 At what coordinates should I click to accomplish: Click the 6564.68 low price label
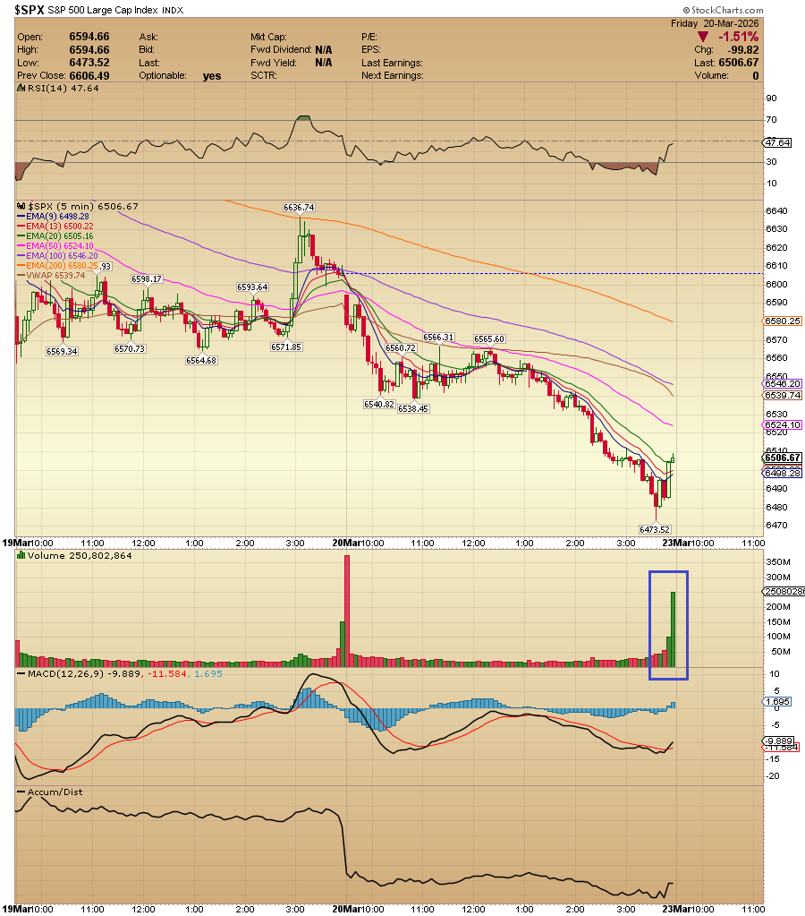pyautogui.click(x=201, y=361)
